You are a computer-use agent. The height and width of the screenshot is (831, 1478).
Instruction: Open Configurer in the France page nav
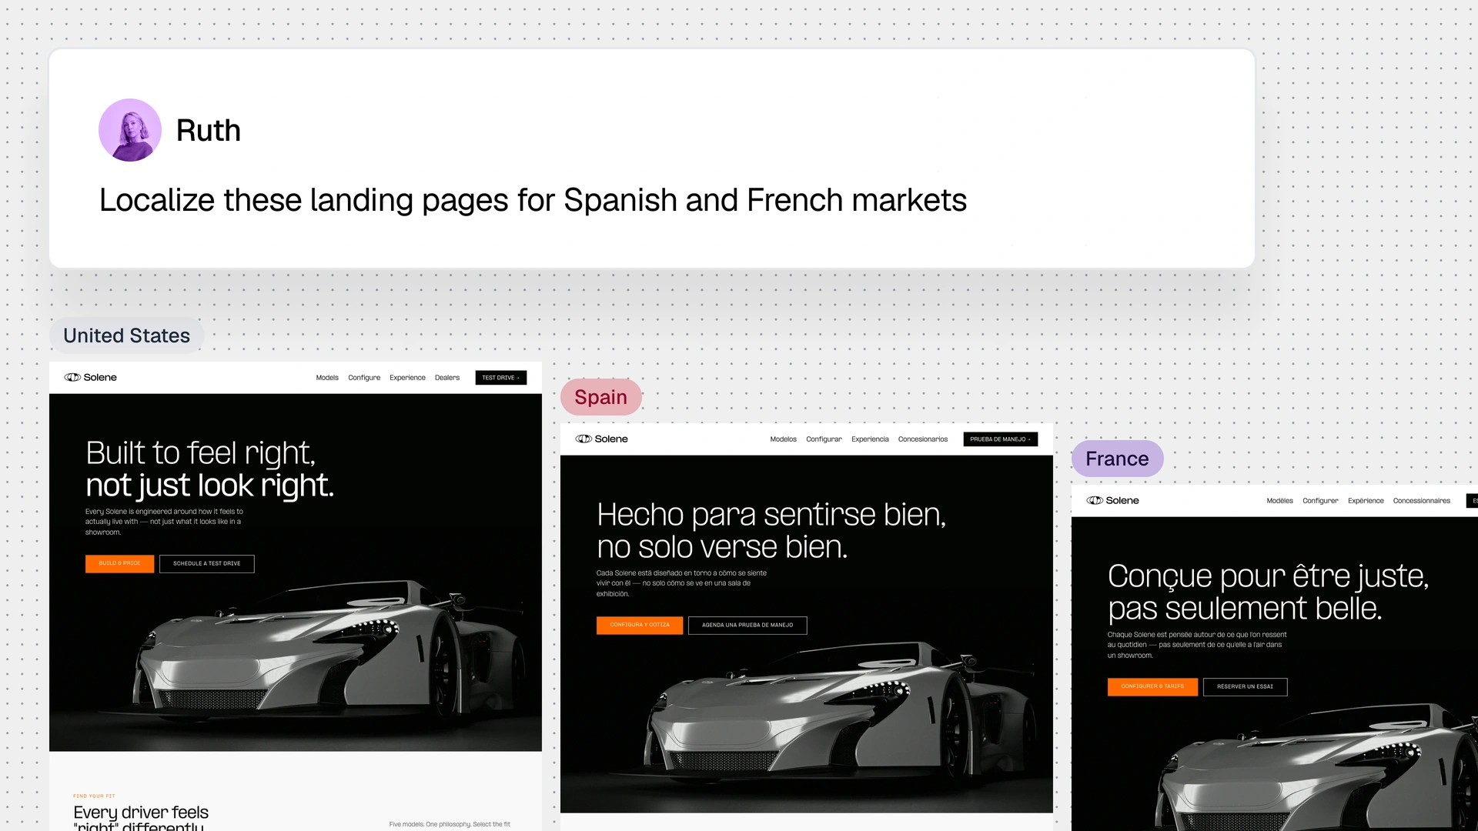(1320, 501)
